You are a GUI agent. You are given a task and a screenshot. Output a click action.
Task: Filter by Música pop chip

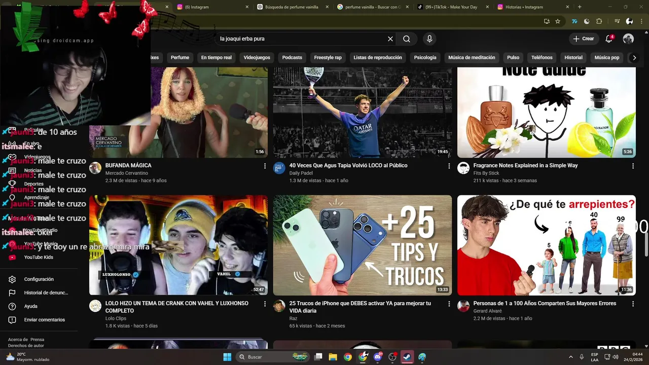[x=607, y=57]
